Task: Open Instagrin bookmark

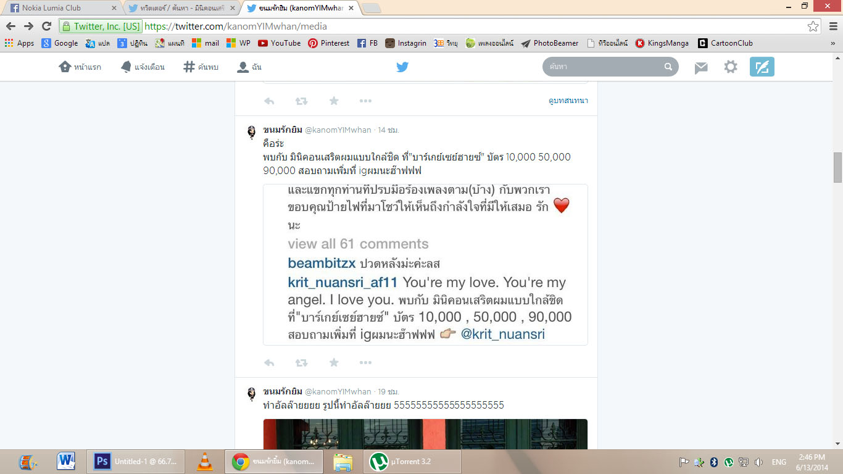Action: tap(406, 43)
